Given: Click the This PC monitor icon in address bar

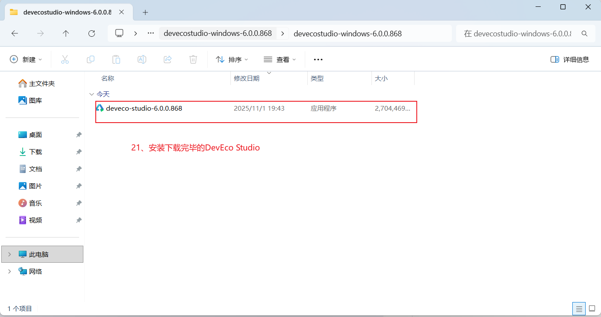Looking at the screenshot, I should [119, 33].
